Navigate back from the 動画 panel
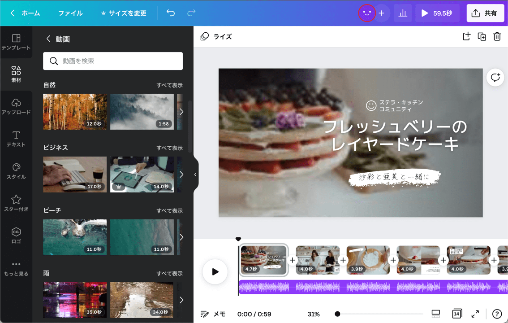The height and width of the screenshot is (323, 508). tap(48, 39)
